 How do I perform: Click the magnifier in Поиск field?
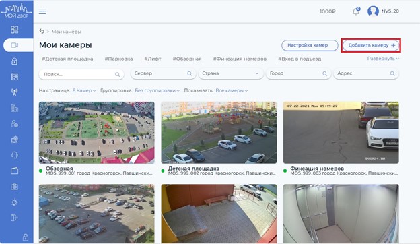click(117, 75)
